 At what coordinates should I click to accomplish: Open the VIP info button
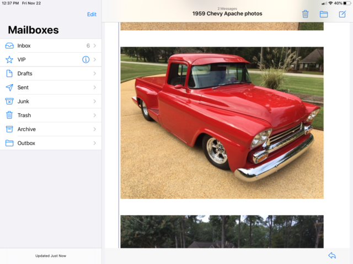point(85,59)
